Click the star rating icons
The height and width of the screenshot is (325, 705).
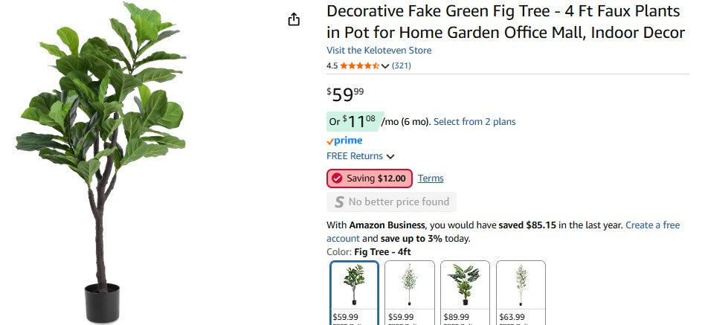coord(360,65)
